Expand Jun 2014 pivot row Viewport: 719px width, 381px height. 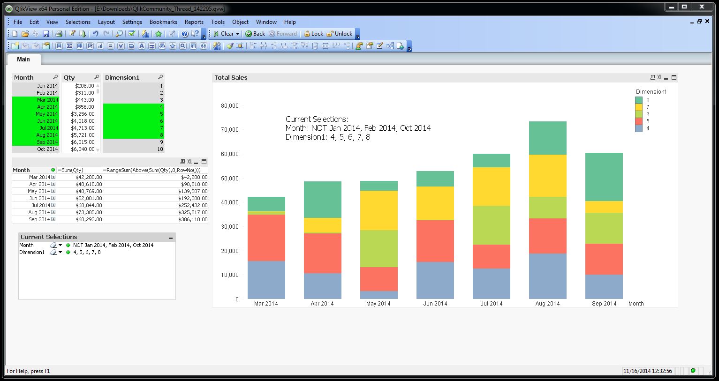[x=53, y=198]
